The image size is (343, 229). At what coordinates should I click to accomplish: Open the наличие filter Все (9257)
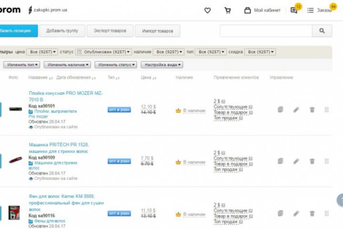pyautogui.click(x=169, y=52)
